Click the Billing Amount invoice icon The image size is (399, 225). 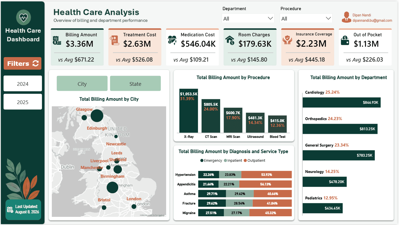tap(57, 40)
